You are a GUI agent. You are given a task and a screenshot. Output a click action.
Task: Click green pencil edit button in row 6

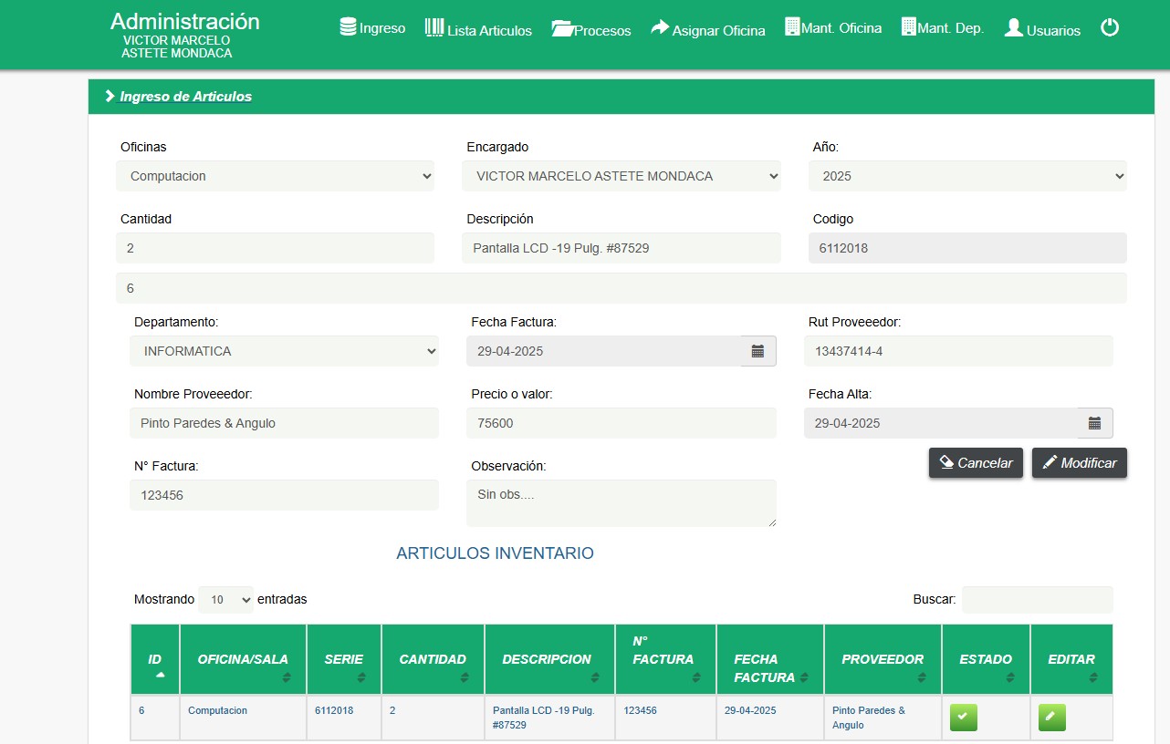[x=1052, y=718]
